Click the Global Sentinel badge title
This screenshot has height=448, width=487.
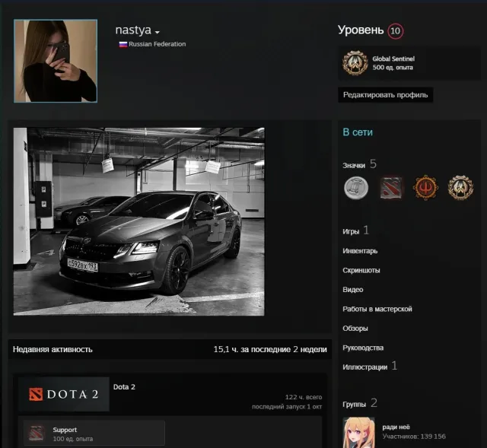[393, 59]
